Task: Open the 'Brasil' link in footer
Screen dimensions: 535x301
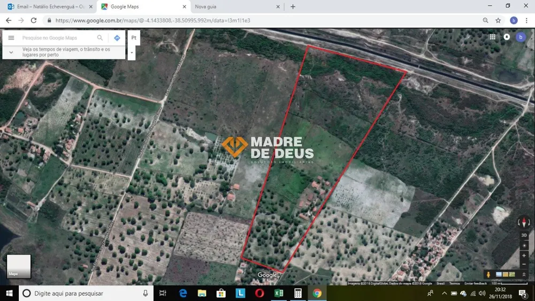Action: coord(440,283)
